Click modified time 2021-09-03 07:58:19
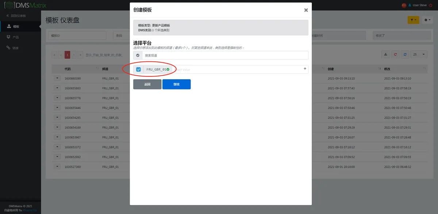 click(x=397, y=88)
